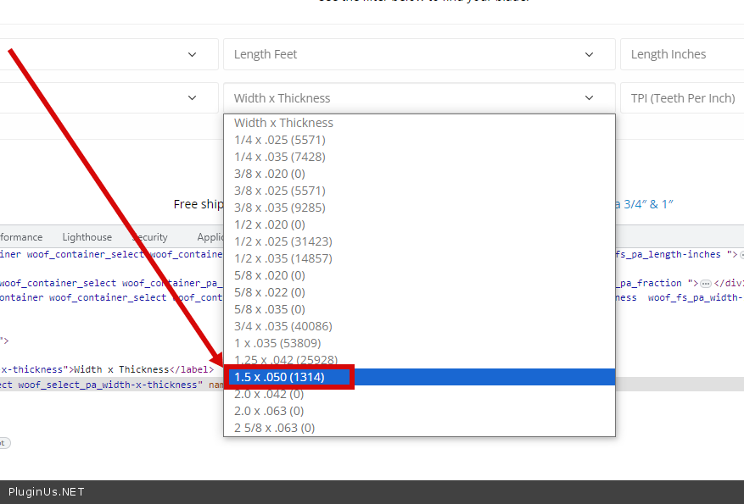
Task: Click the PluginUs.NET watermark link
Action: pyautogui.click(x=47, y=492)
